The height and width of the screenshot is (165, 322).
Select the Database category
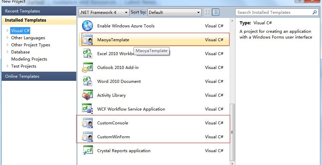(x=20, y=52)
